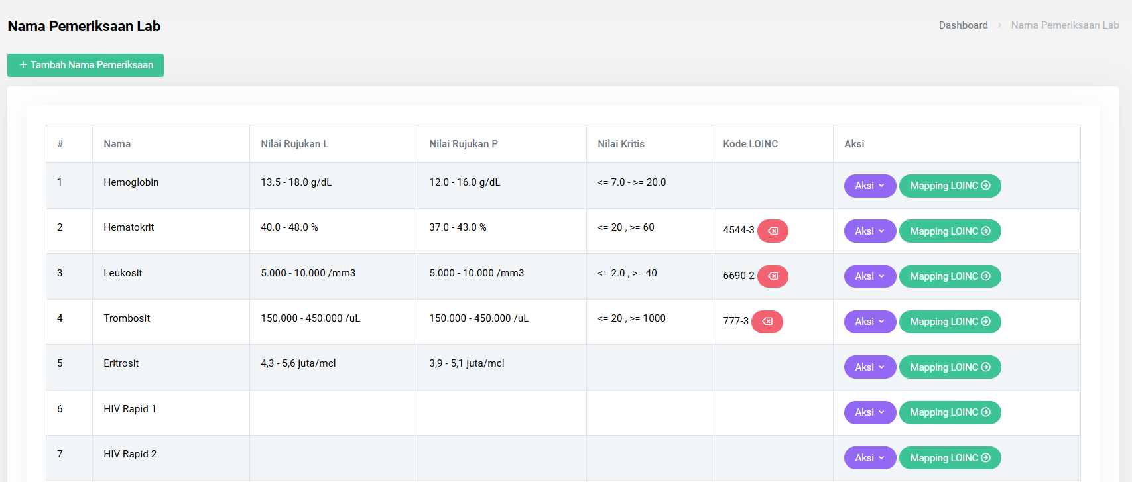The image size is (1132, 482).
Task: Click the Nama Pemeriksaan Lab page title
Action: (84, 27)
